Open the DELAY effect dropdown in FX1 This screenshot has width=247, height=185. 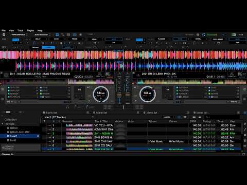click(x=39, y=39)
